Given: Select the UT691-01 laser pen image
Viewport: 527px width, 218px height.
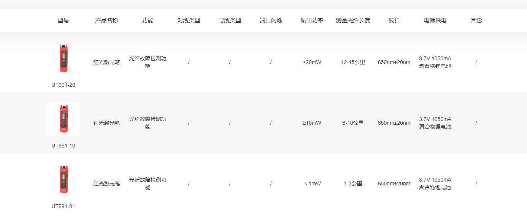Looking at the screenshot, I should coord(63,180).
